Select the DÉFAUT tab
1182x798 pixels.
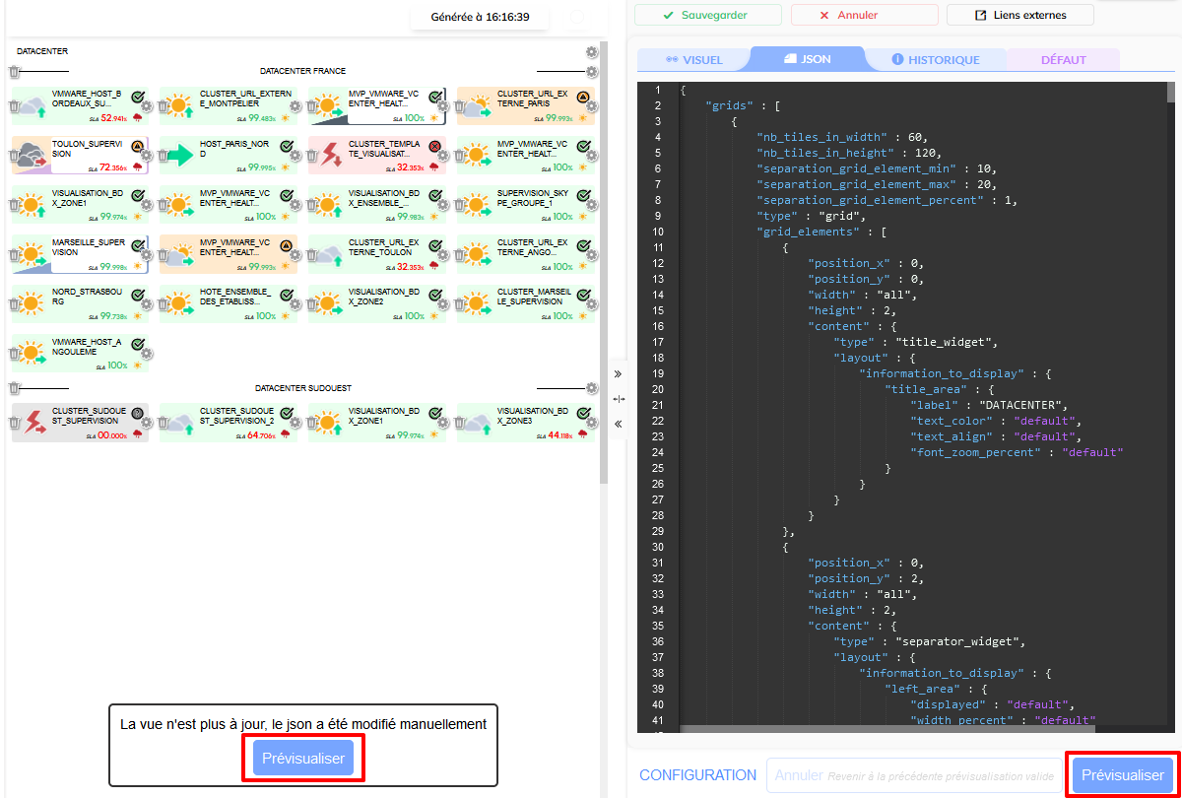click(1063, 60)
